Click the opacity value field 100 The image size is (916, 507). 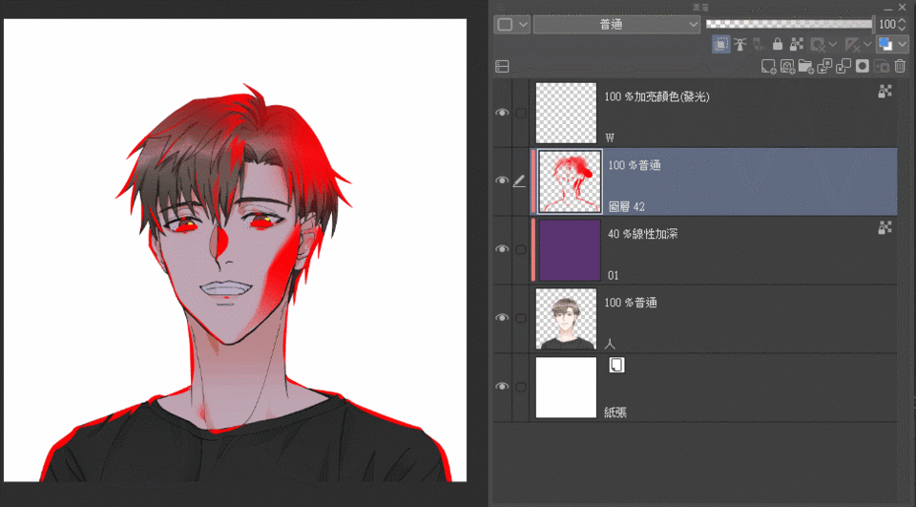pyautogui.click(x=886, y=25)
